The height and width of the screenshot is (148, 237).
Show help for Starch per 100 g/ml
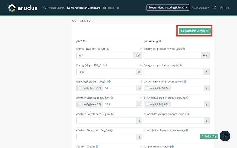[x=111, y=130]
